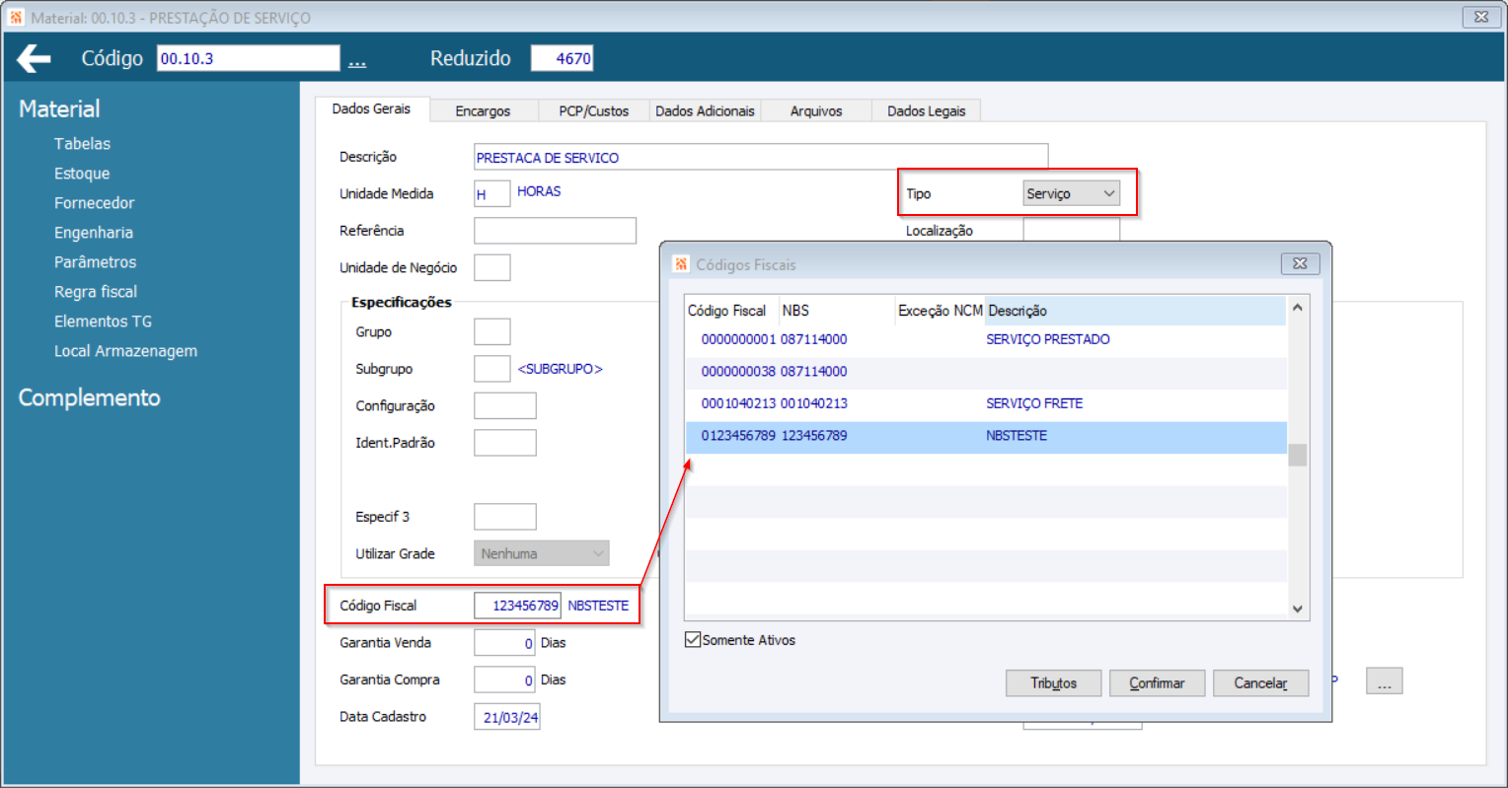Close the Códigos Fiscais dialog

point(1300,263)
